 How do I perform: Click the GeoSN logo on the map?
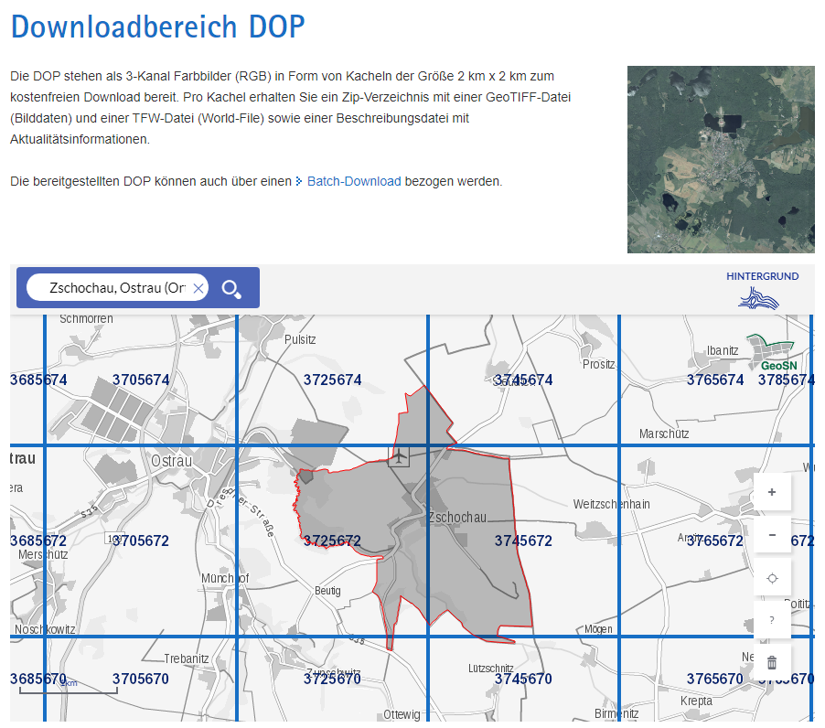click(x=771, y=353)
